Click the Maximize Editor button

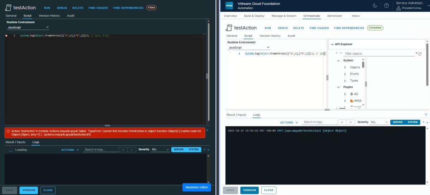pyautogui.click(x=197, y=187)
